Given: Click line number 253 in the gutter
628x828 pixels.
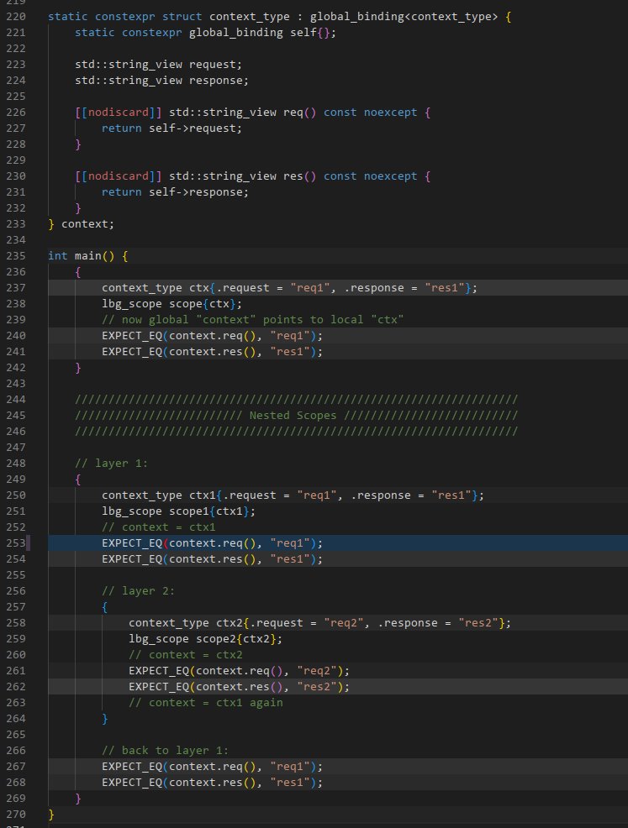Looking at the screenshot, I should tap(16, 542).
